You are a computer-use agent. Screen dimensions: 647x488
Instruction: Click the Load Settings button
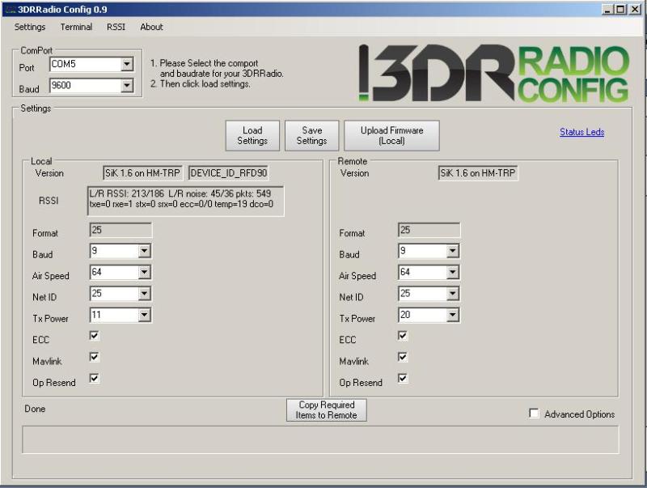(x=252, y=136)
